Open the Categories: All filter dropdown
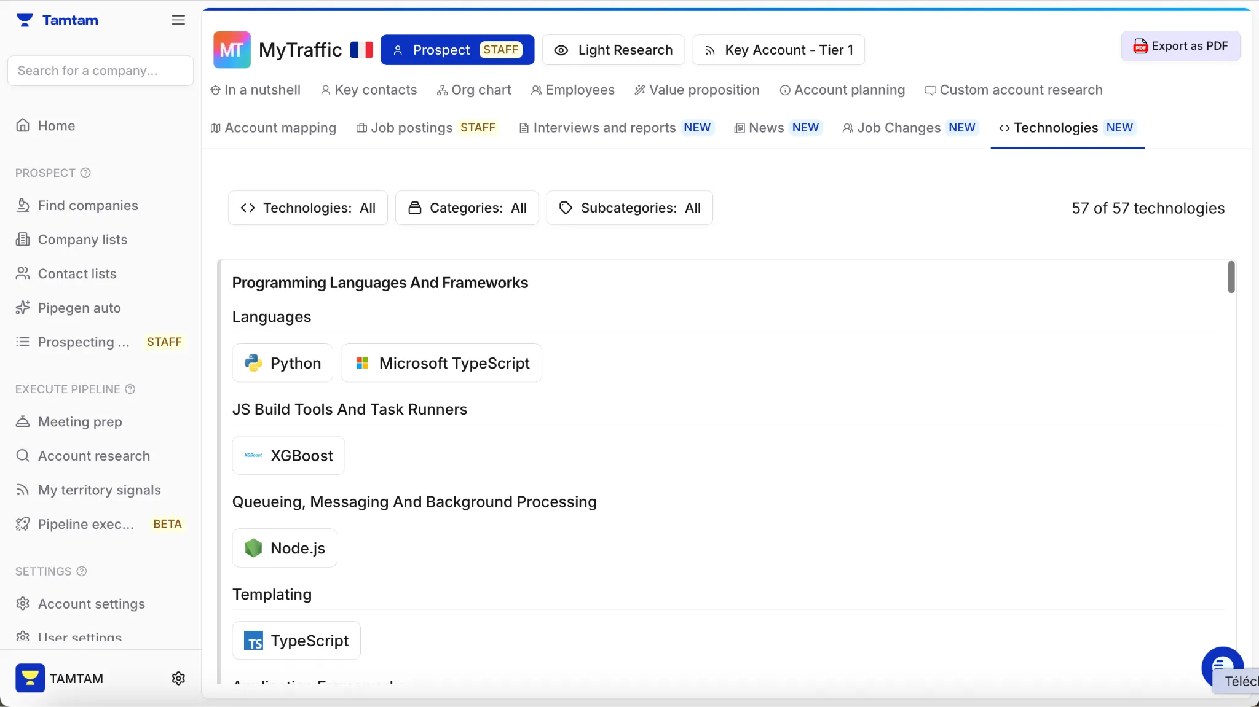 (x=467, y=208)
